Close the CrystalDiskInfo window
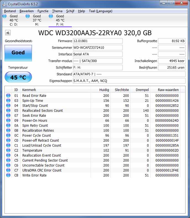 click(181, 3)
